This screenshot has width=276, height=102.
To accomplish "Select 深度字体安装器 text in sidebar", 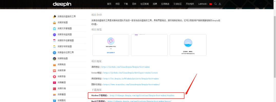I will 64,47.
